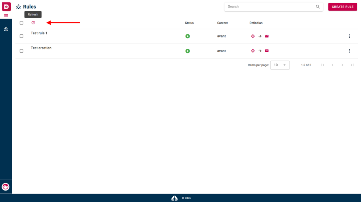This screenshot has width=361, height=202.
Task: Click the © 2026 footer text
Action: click(x=187, y=198)
